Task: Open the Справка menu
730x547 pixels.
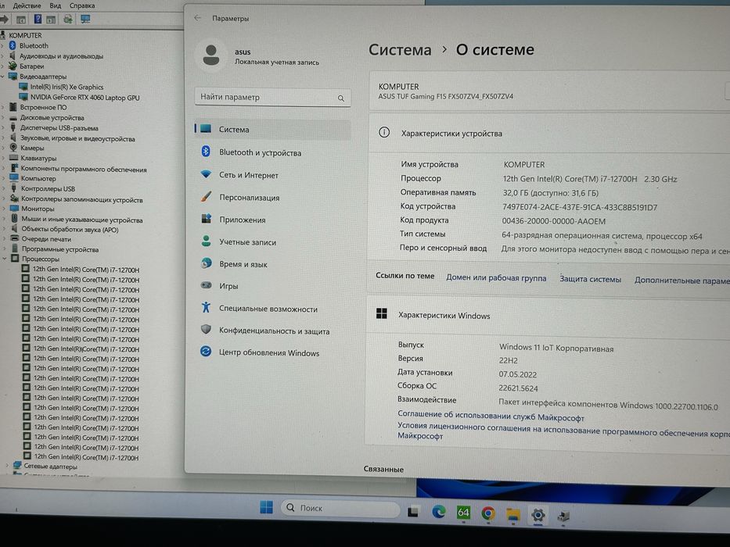Action: pos(82,5)
